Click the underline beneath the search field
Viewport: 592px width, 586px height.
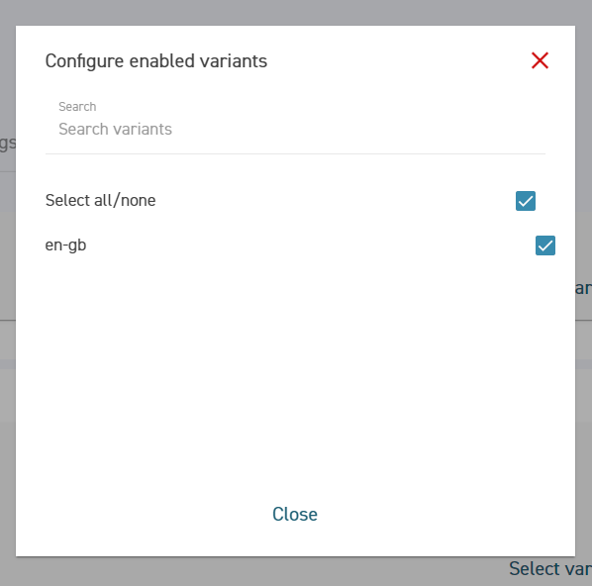point(295,153)
